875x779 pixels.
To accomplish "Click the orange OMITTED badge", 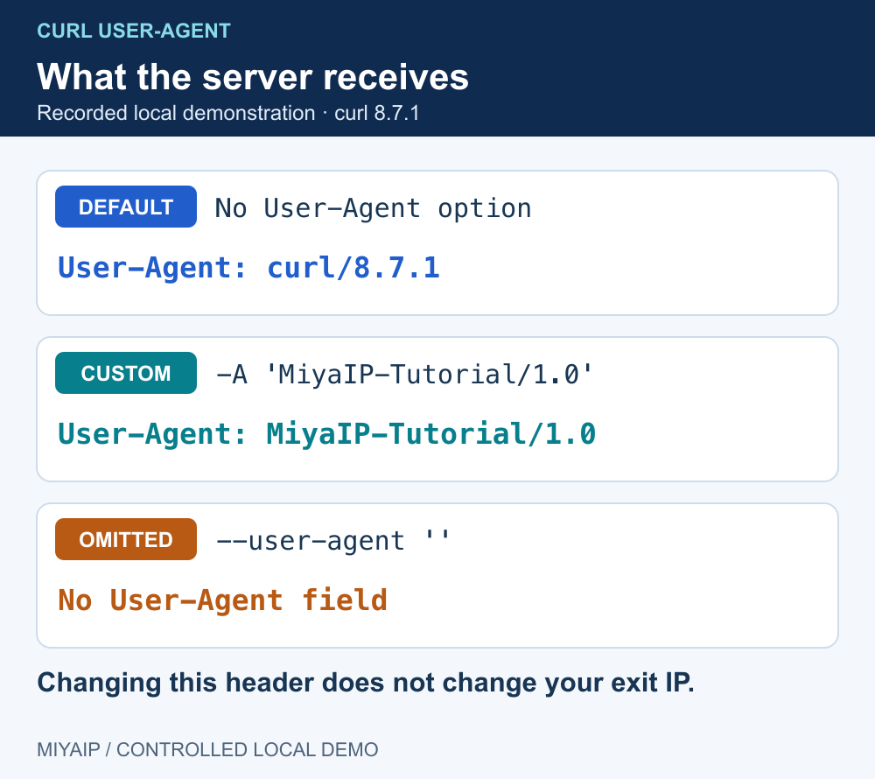I will tap(125, 539).
